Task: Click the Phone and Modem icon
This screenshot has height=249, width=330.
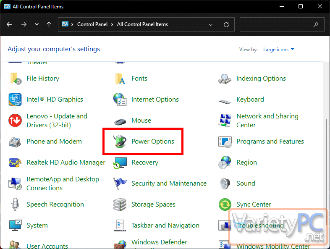Action: (15, 142)
